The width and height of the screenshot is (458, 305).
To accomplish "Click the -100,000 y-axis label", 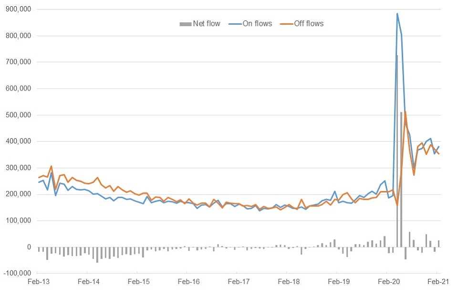I will pos(16,273).
